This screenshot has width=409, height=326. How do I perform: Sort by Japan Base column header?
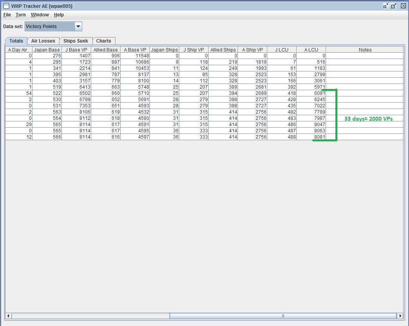click(47, 50)
